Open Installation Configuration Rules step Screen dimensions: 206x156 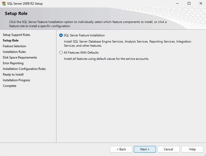click(x=24, y=69)
